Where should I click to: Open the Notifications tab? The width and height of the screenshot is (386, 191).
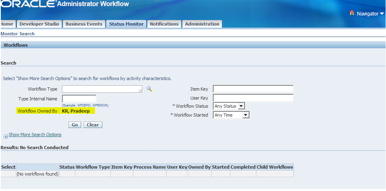(164, 24)
